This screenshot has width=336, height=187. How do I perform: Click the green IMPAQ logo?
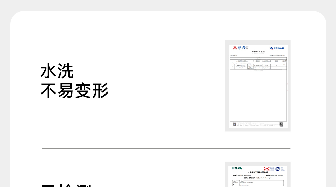tap(238, 168)
